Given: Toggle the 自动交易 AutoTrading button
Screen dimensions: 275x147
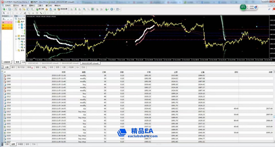Looking at the screenshot, I should click(62, 9).
